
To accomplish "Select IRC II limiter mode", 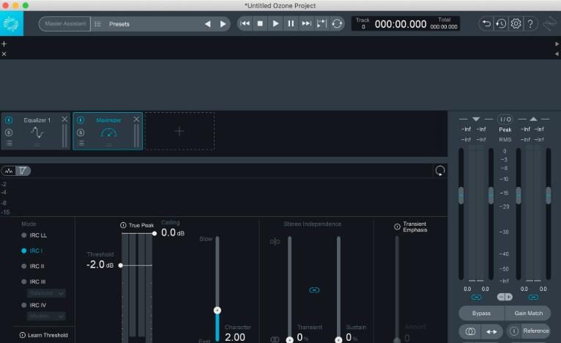I will [24, 266].
